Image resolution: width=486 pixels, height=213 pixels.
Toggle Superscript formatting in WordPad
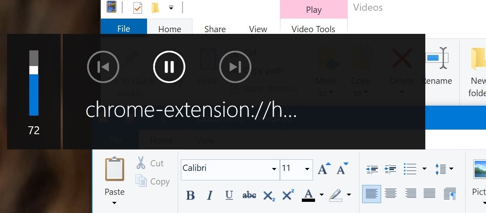pyautogui.click(x=288, y=195)
